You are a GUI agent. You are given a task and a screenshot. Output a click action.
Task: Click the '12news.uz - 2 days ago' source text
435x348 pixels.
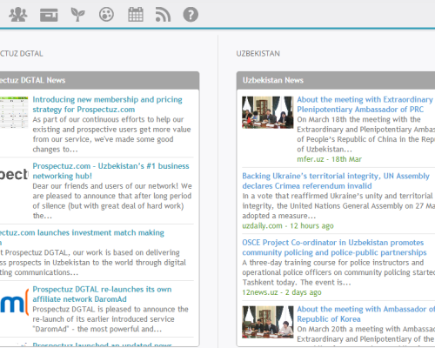click(282, 292)
